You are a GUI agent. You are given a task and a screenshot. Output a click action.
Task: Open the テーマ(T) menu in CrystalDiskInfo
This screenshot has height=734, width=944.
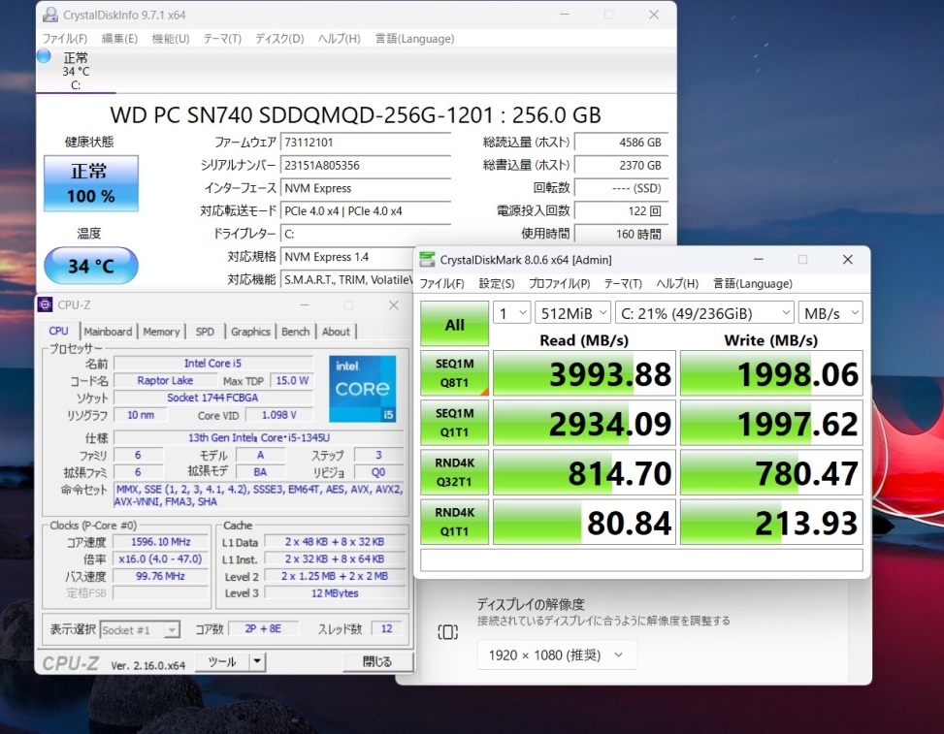pyautogui.click(x=222, y=39)
